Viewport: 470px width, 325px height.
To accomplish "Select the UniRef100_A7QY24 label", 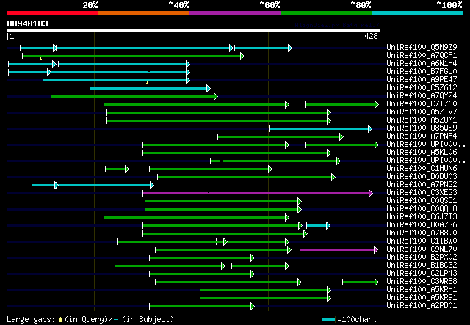I will pos(422,96).
